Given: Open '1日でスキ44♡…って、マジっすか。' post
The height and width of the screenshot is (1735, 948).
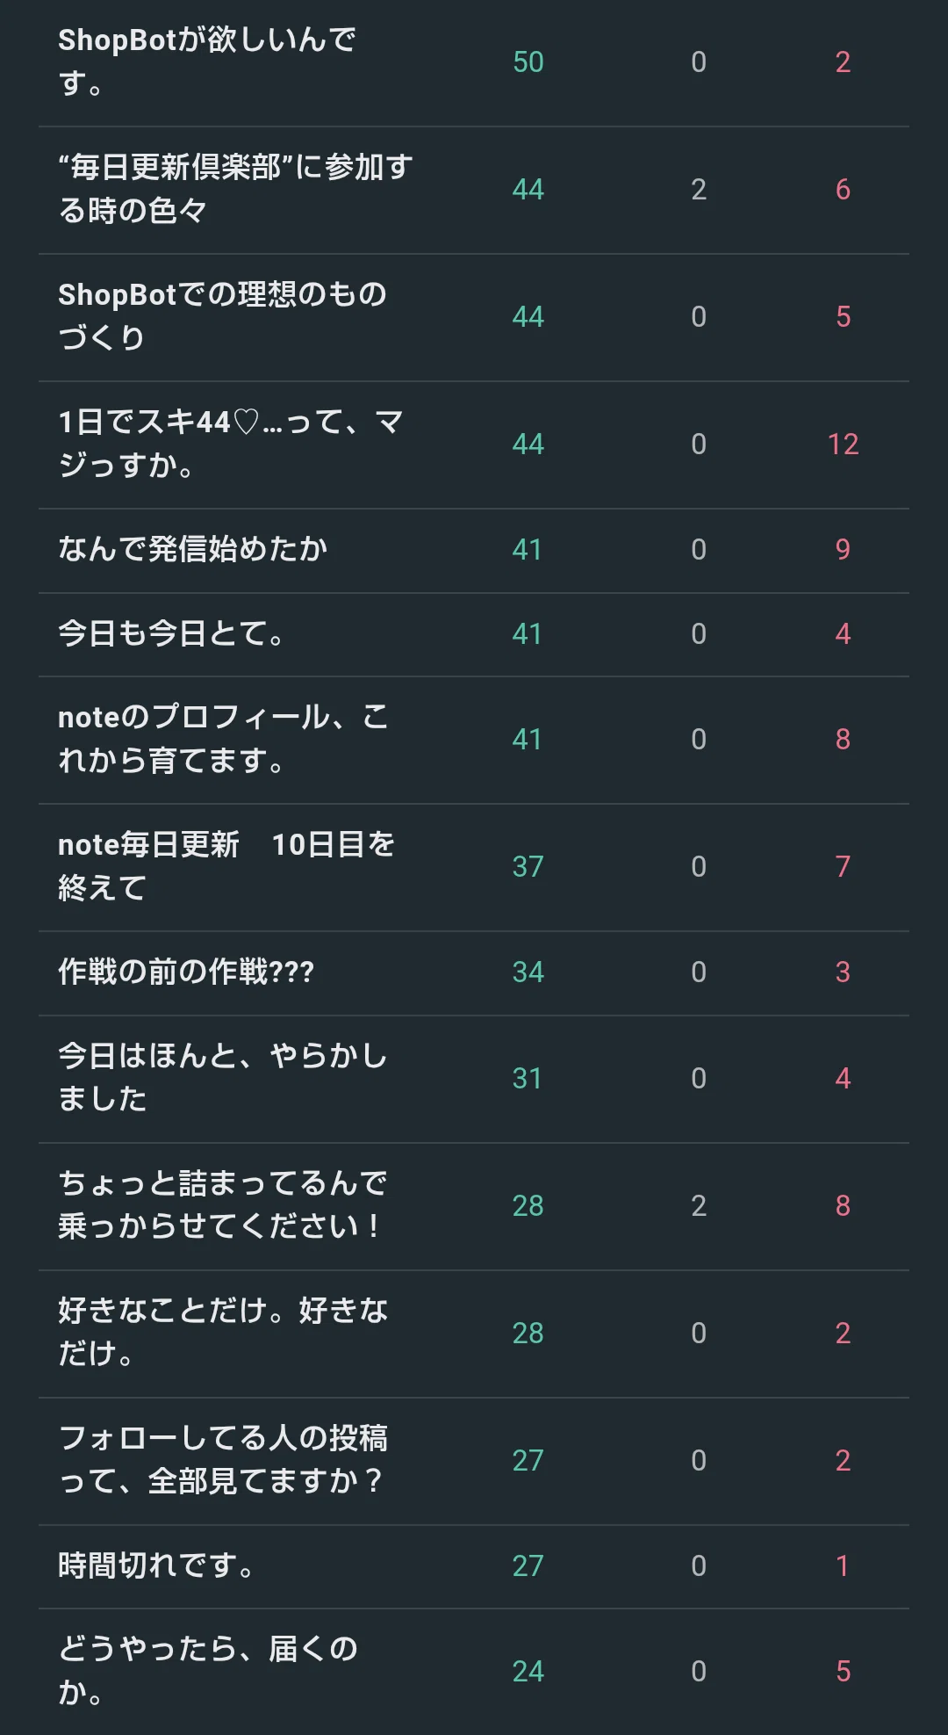Looking at the screenshot, I should point(230,444).
